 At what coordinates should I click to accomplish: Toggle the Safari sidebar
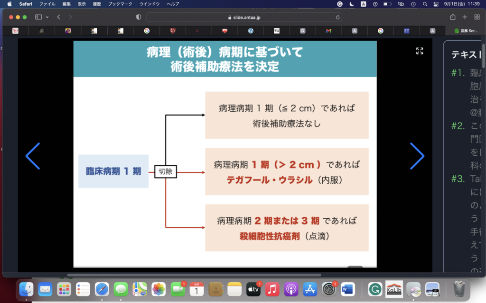tap(39, 17)
